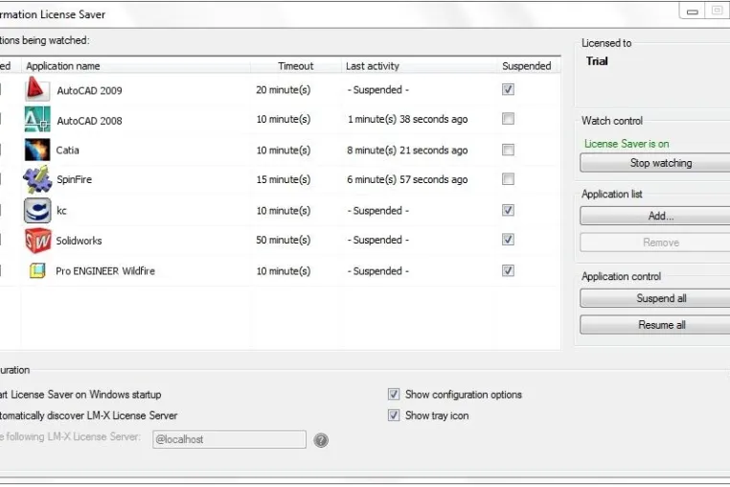Click the Pro ENGINEER Wildfire icon

37,270
